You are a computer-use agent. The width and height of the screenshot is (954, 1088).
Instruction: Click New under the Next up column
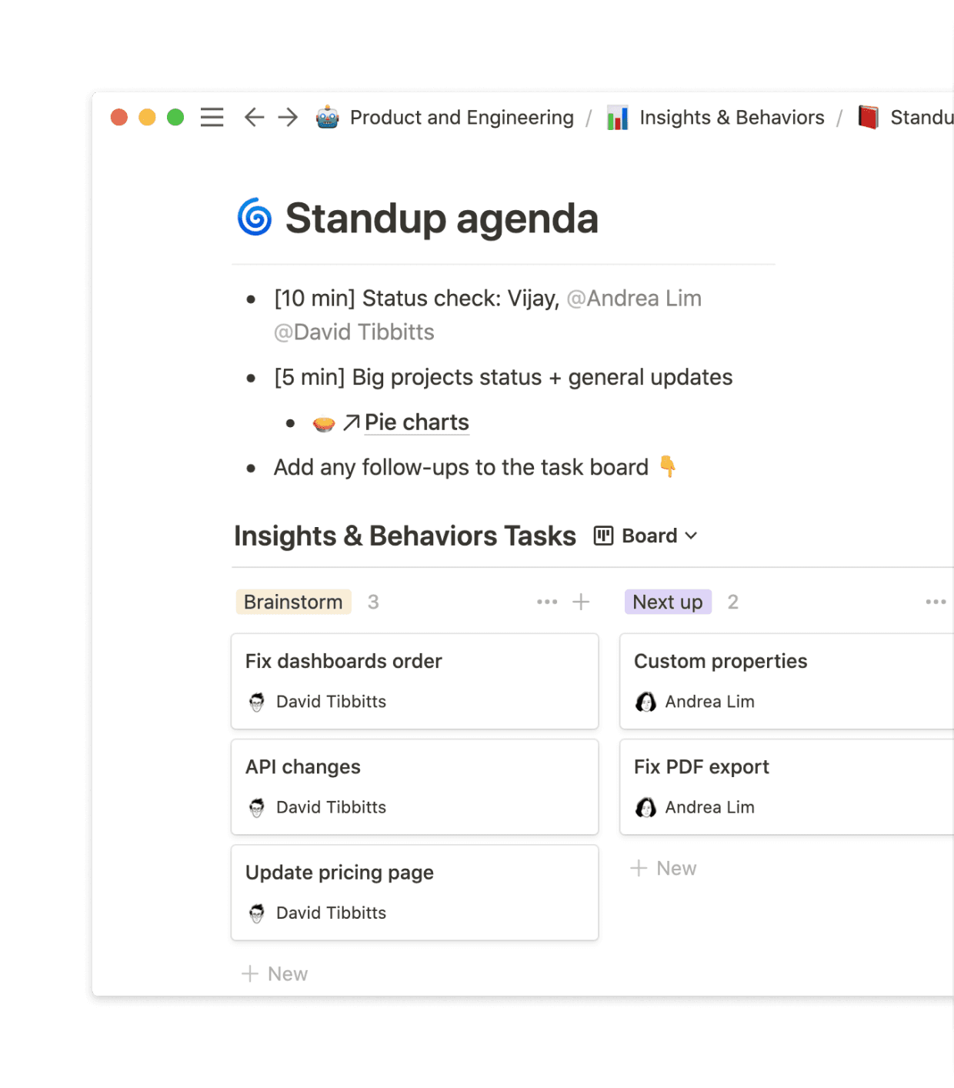coord(663,868)
